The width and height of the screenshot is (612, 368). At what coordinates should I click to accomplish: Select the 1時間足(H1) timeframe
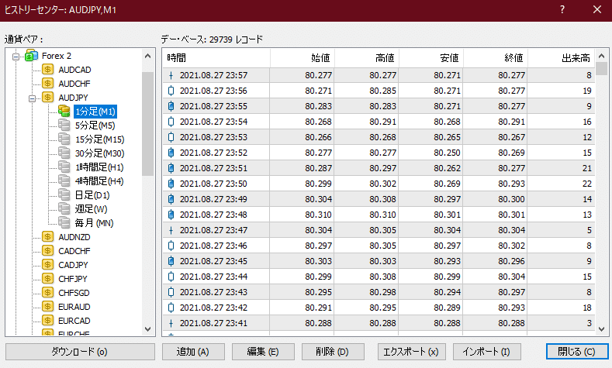[99, 167]
